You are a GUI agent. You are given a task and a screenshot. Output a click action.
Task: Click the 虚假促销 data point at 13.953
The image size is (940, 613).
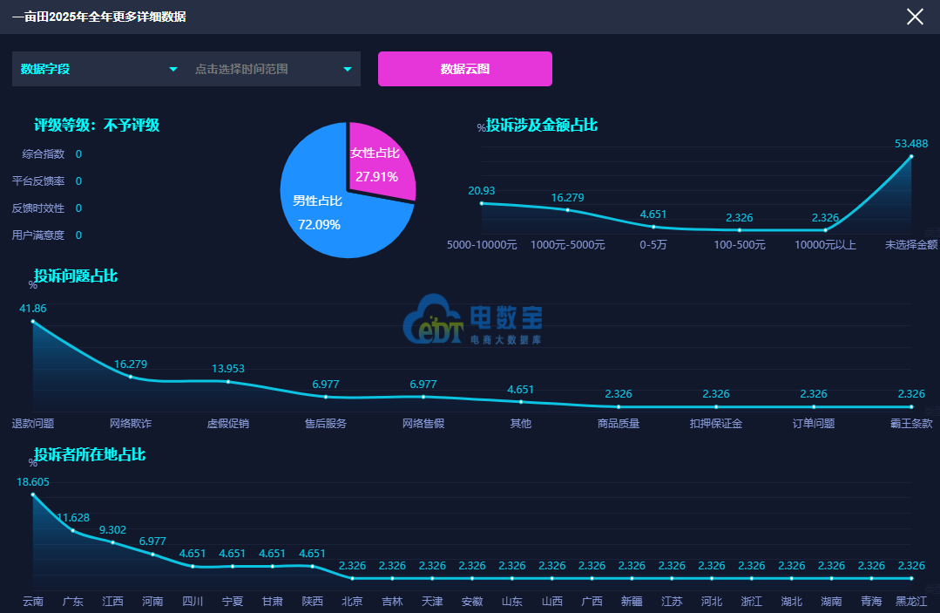pos(227,381)
